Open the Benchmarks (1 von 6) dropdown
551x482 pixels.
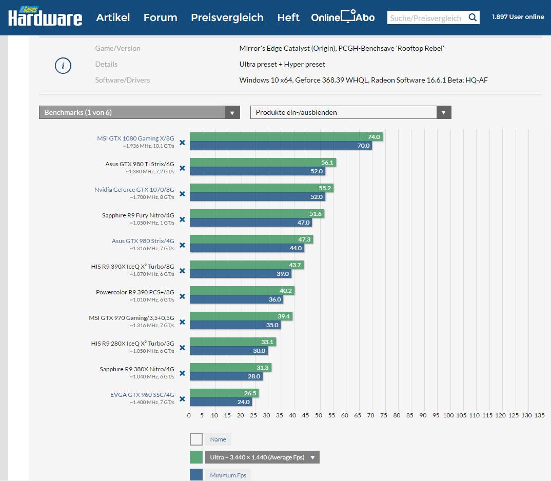140,112
